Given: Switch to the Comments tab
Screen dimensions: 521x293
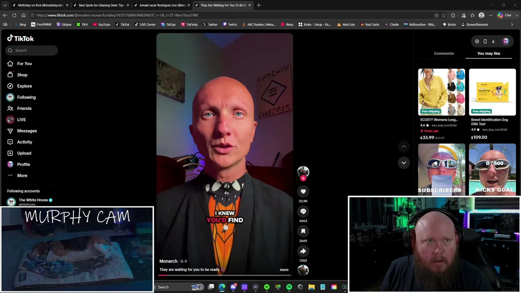Looking at the screenshot, I should 444,53.
